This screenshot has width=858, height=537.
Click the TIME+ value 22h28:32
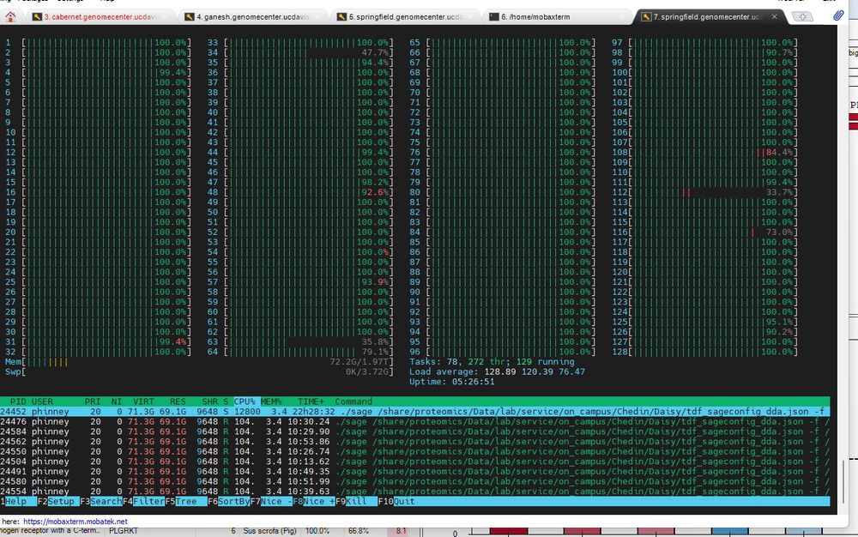[311, 412]
